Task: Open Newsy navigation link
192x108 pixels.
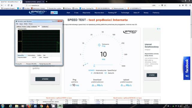Action: 146,13
